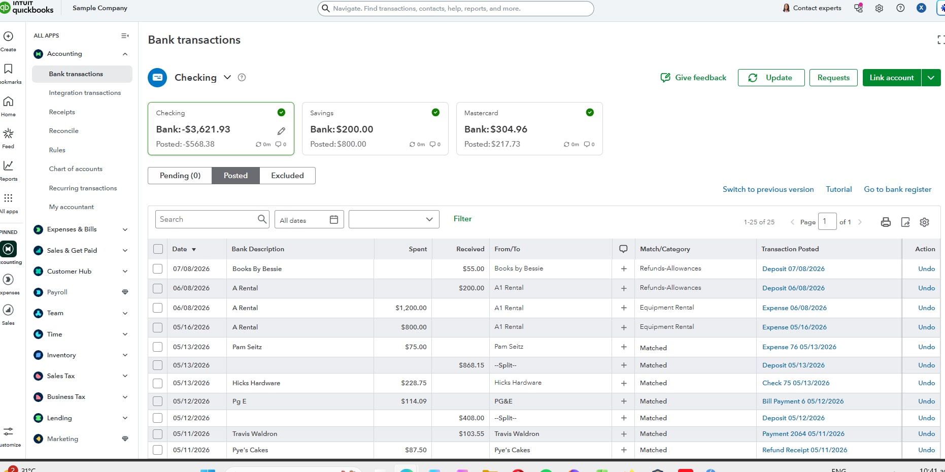This screenshot has height=472, width=945.
Task: Expand the Customer Hub menu
Action: [125, 272]
